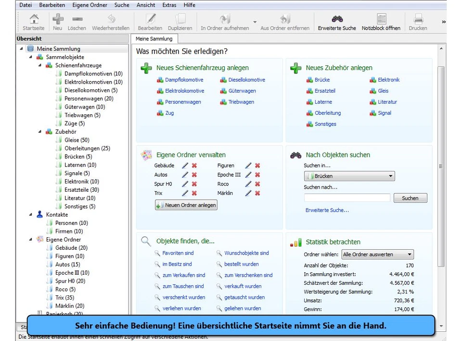Image resolution: width=462 pixels, height=341 pixels.
Task: Click the Startseite home icon in toolbar
Action: tap(34, 19)
